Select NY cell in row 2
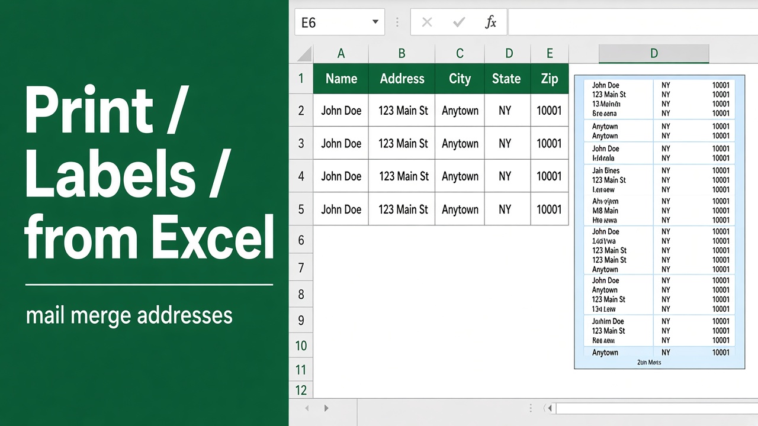The height and width of the screenshot is (426, 758). (x=508, y=110)
